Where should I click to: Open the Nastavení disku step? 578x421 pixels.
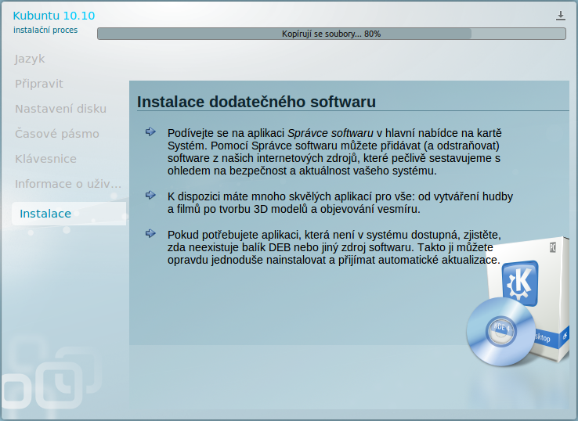tap(61, 109)
